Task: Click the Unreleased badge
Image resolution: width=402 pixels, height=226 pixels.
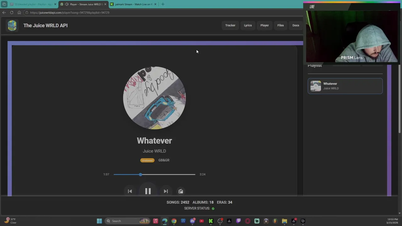Action: (147, 160)
